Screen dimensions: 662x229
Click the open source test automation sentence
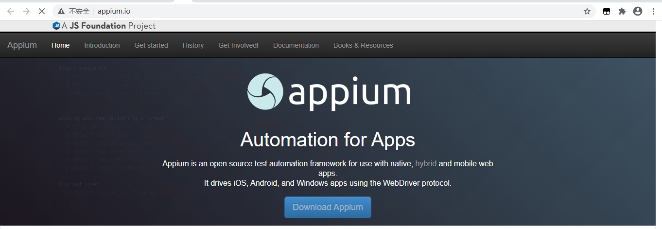click(x=328, y=168)
